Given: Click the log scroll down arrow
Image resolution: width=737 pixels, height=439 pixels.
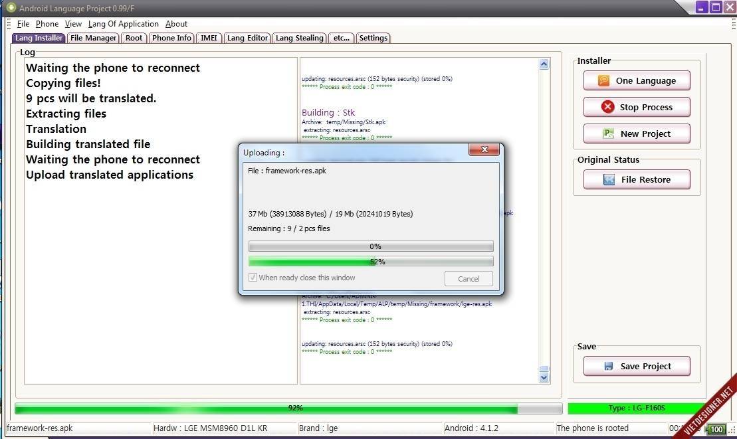Looking at the screenshot, I should pyautogui.click(x=544, y=377).
